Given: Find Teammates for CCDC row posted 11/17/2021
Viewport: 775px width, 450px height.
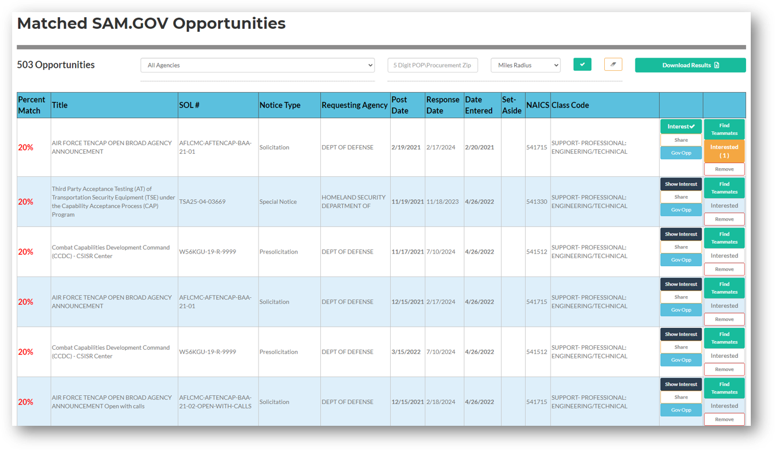Looking at the screenshot, I should tap(724, 238).
